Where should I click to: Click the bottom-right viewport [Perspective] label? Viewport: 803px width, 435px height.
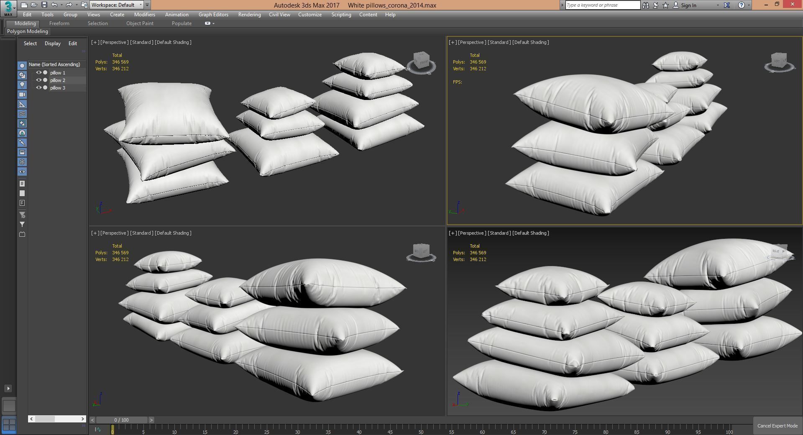pyautogui.click(x=472, y=233)
